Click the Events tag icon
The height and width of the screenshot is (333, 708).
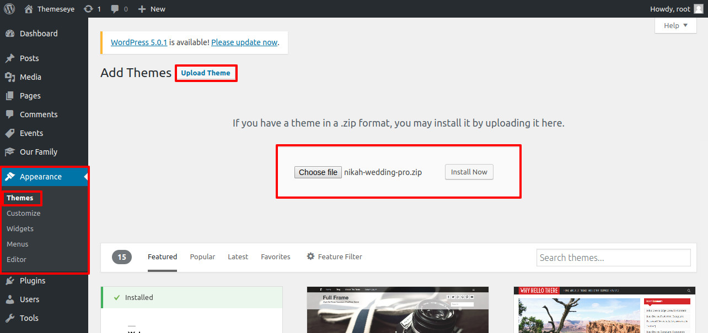tap(10, 133)
